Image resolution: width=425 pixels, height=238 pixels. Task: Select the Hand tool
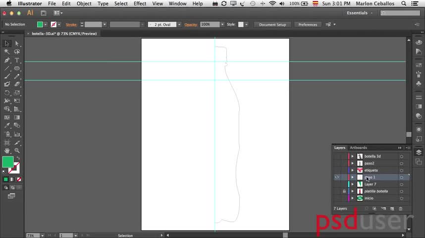tap(7, 150)
